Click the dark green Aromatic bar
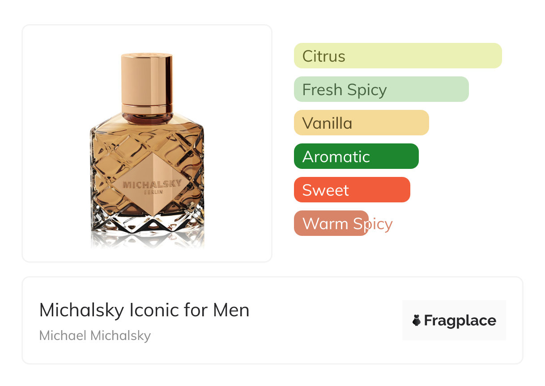The image size is (545, 386). click(x=356, y=156)
